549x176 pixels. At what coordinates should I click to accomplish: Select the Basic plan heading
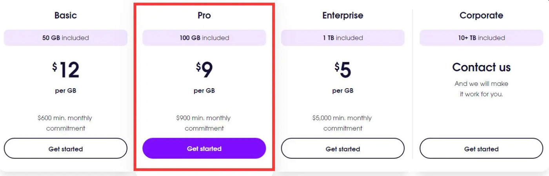point(65,16)
